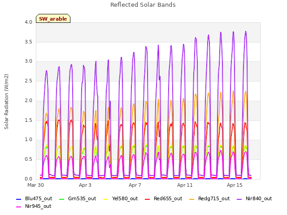The image size is (287, 215).
Task: Click the 1.5 y-axis tick label
Action: (28, 120)
